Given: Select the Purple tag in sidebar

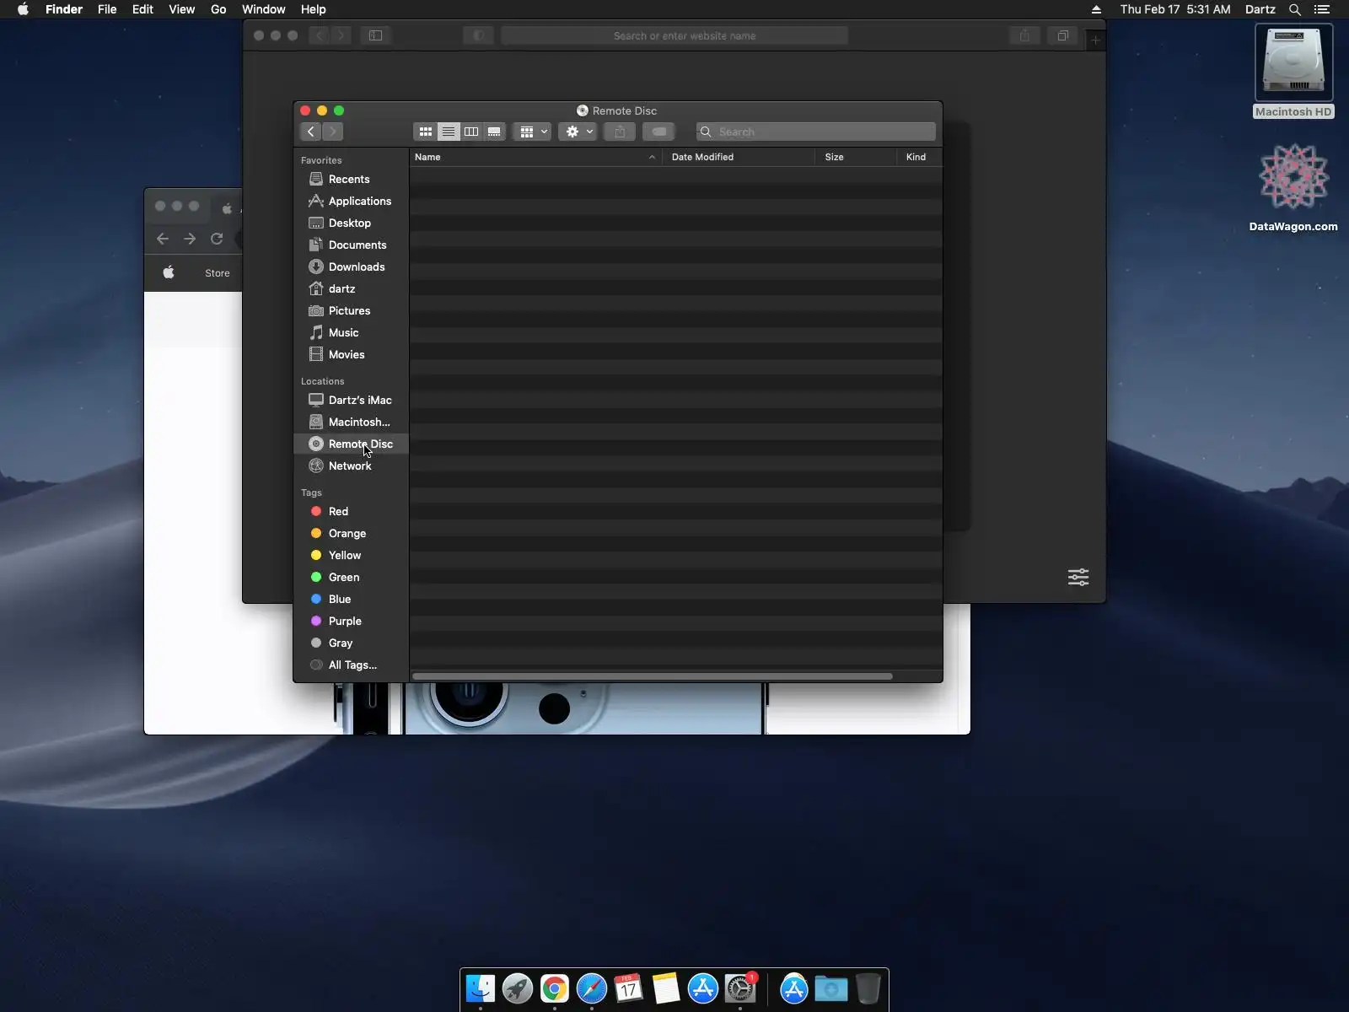Looking at the screenshot, I should point(351,621).
